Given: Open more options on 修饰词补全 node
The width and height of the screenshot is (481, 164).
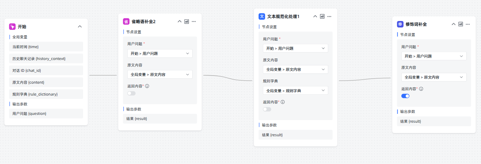Looking at the screenshot, I should pyautogui.click(x=468, y=24).
